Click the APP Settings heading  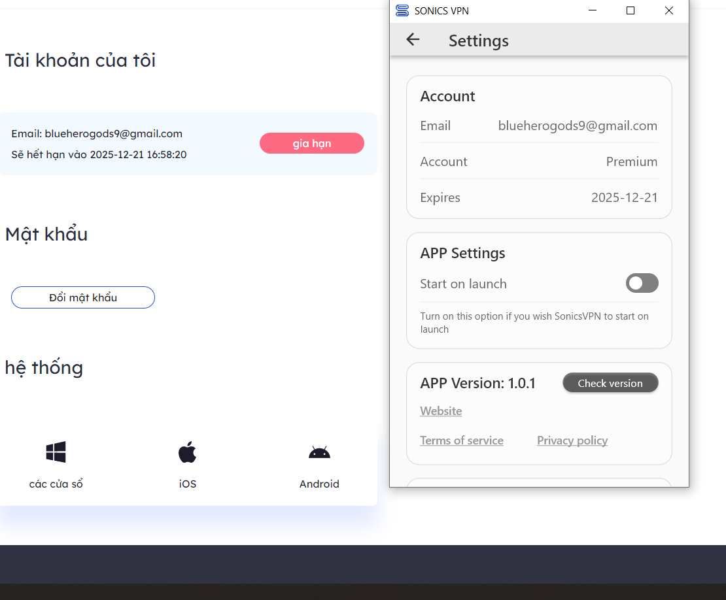(x=462, y=253)
